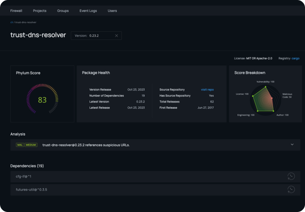305x212 pixels.
Task: Click Version Release date Oct 23, 2023
Action: click(x=136, y=90)
